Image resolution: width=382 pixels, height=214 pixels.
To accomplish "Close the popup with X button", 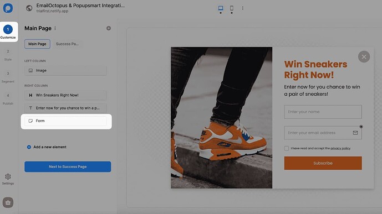I will (x=364, y=57).
